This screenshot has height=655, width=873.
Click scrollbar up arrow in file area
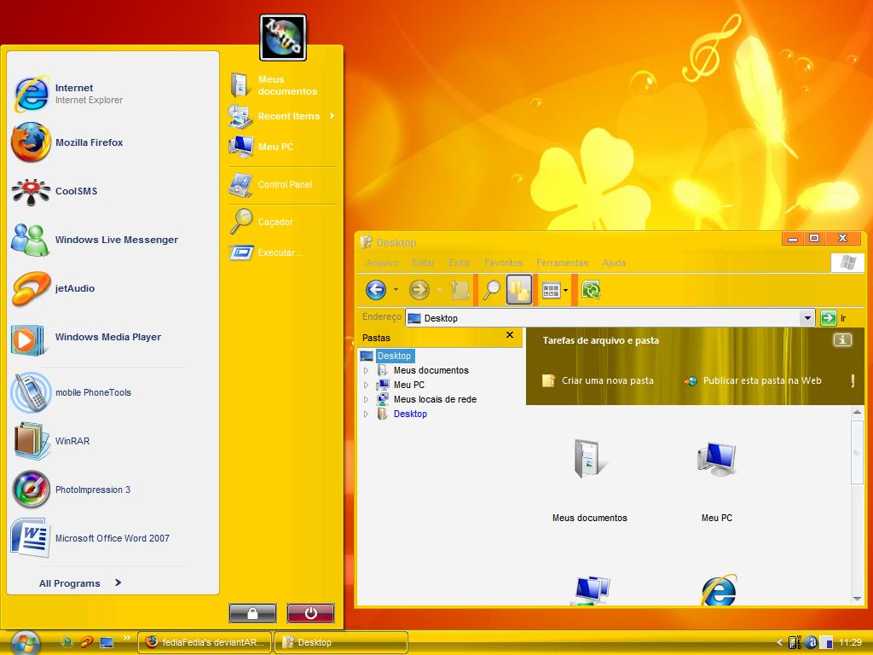[x=857, y=413]
